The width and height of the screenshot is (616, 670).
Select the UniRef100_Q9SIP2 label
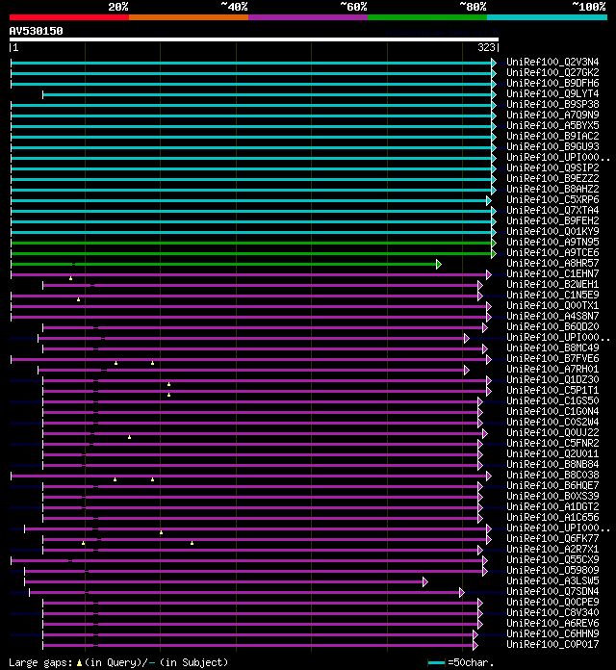552,167
